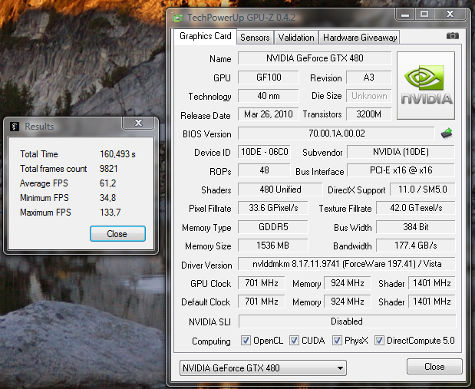The height and width of the screenshot is (389, 475).
Task: Click the Revision field A3
Action: (x=368, y=77)
